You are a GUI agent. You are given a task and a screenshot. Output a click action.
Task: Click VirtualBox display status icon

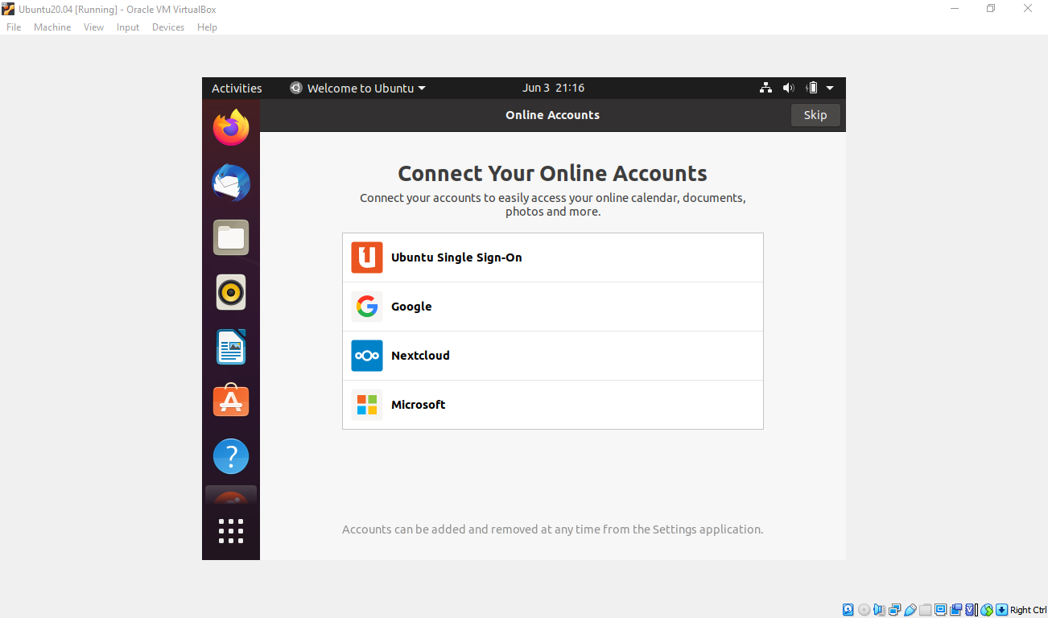pos(940,610)
